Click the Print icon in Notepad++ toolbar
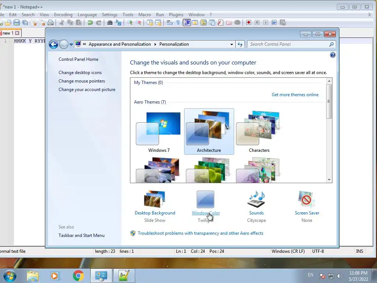This screenshot has height=283, width=377. 50,22
